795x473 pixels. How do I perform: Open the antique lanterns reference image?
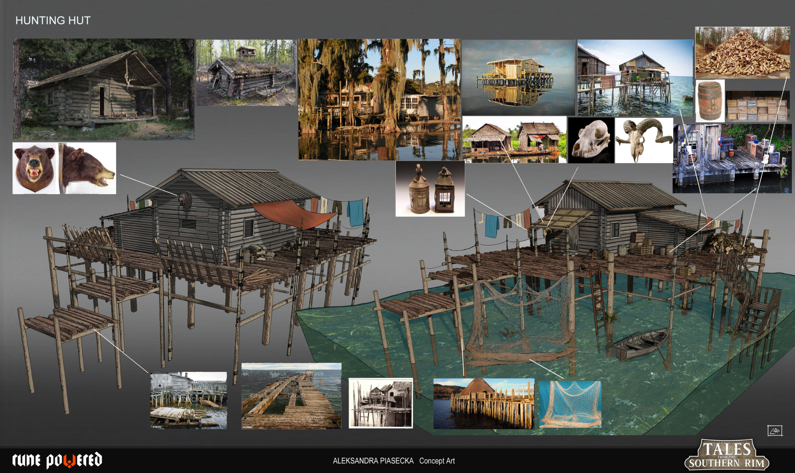click(x=430, y=189)
